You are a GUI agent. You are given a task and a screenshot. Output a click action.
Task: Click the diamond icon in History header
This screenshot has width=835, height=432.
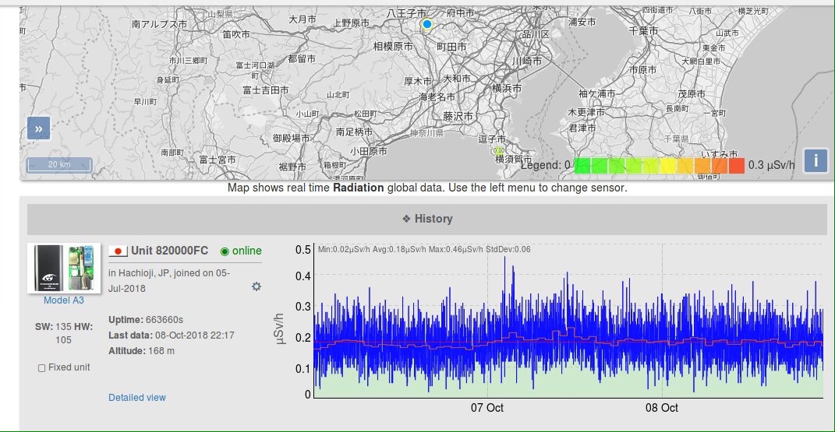point(405,219)
